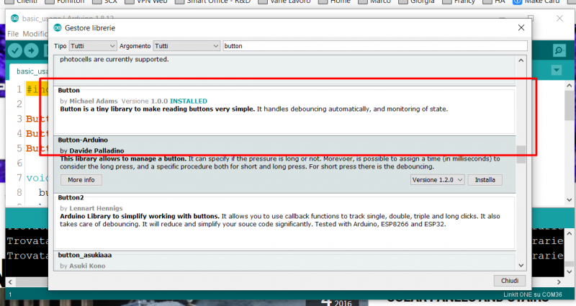Click the Make Card bookmark icon

coord(517,2)
